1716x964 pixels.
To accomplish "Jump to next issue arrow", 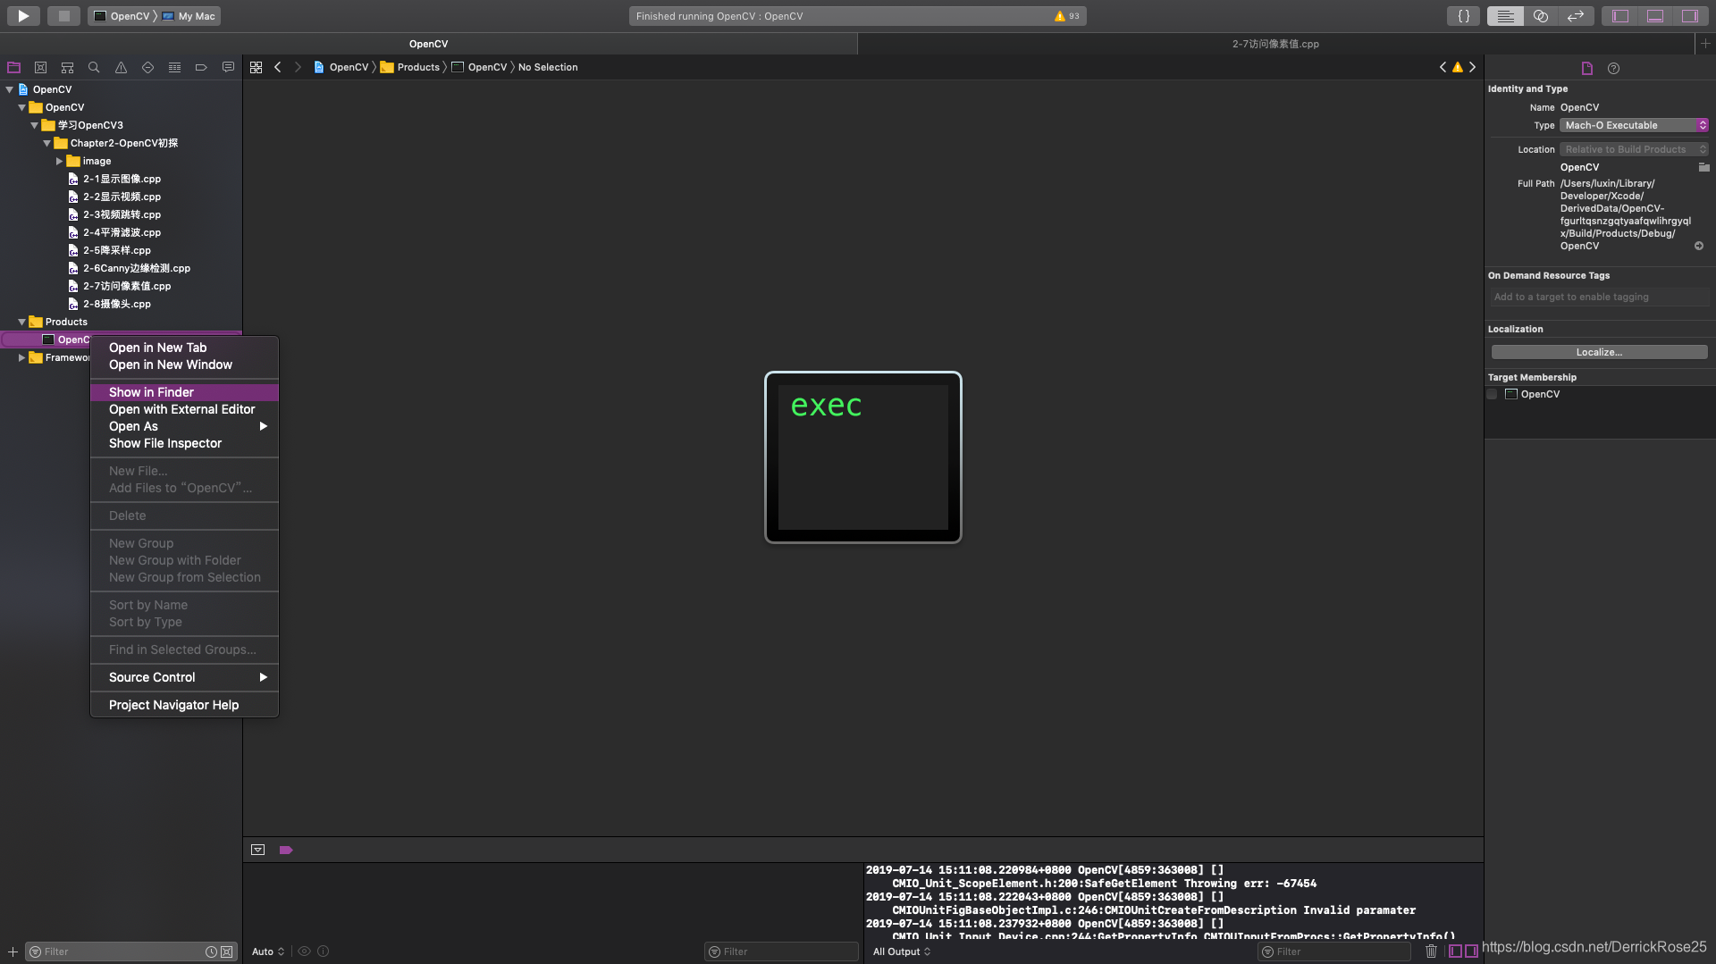I will coord(1473,67).
